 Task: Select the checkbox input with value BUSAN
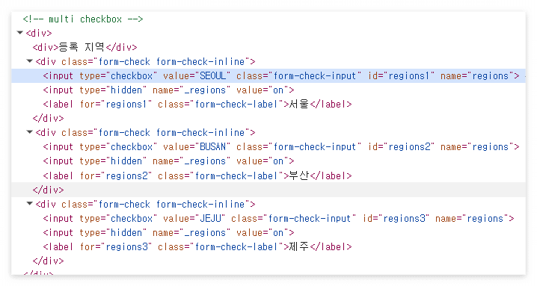coord(280,147)
